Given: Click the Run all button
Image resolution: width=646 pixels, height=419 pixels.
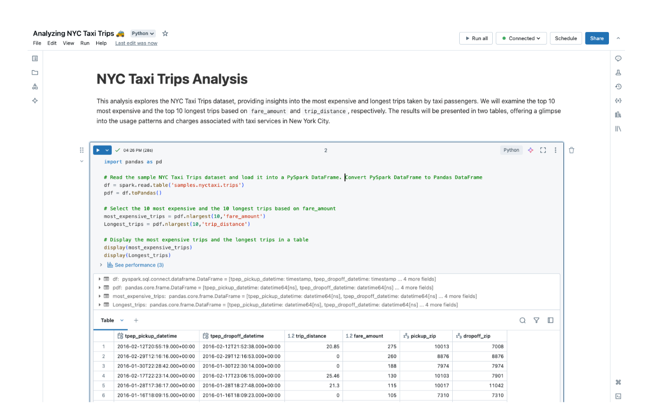Looking at the screenshot, I should coord(476,39).
